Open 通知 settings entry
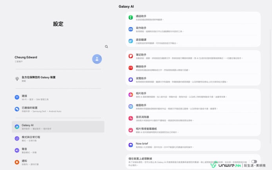 pos(58,162)
